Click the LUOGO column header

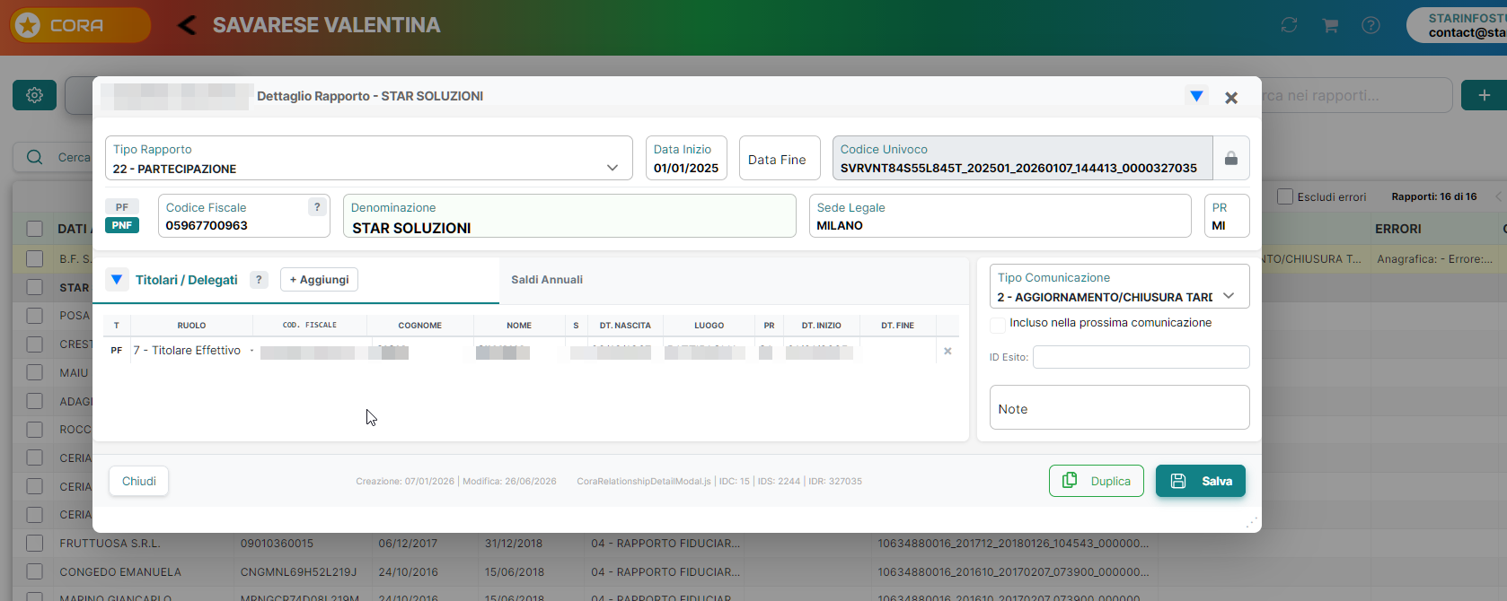[x=709, y=326]
